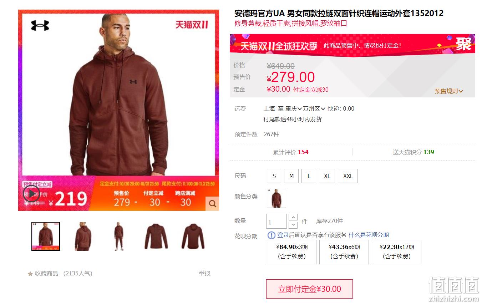This screenshot has height=305, width=482.
Task: Expand the 预售规则 dropdown
Action: click(449, 91)
